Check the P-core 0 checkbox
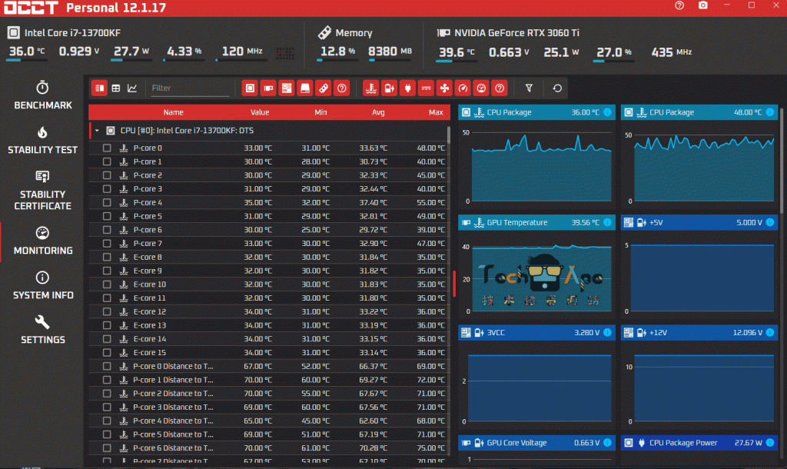The height and width of the screenshot is (469, 787). (x=107, y=148)
